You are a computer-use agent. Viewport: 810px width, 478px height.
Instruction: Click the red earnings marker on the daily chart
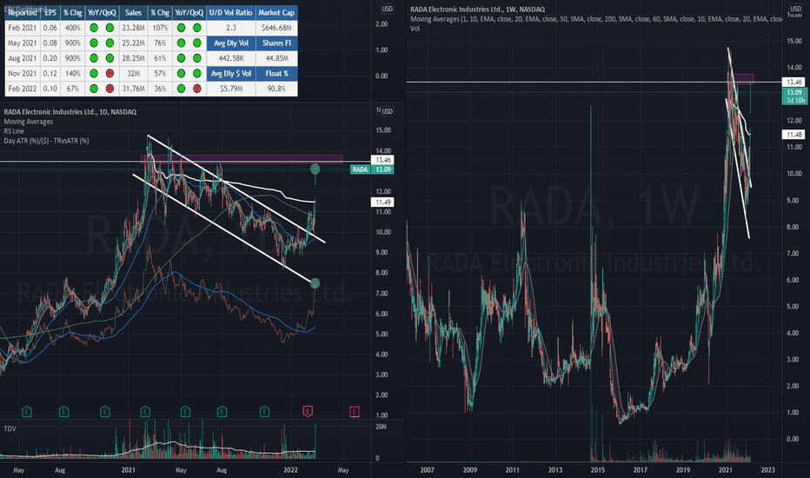point(308,411)
